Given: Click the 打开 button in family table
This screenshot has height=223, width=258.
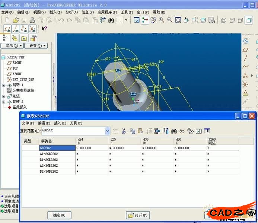Looking at the screenshot, I should pos(138,215).
